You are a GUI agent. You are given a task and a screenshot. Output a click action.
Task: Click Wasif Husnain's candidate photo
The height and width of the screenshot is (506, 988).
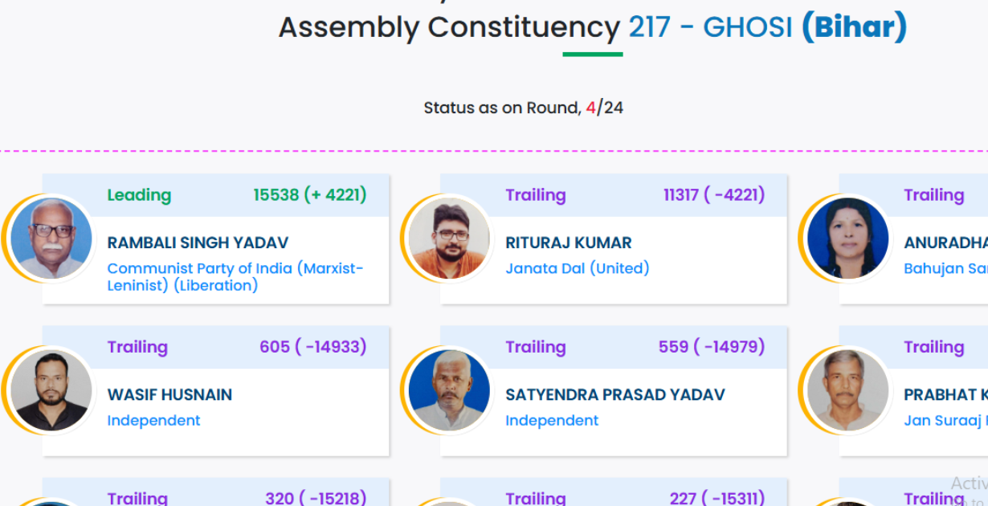point(52,390)
